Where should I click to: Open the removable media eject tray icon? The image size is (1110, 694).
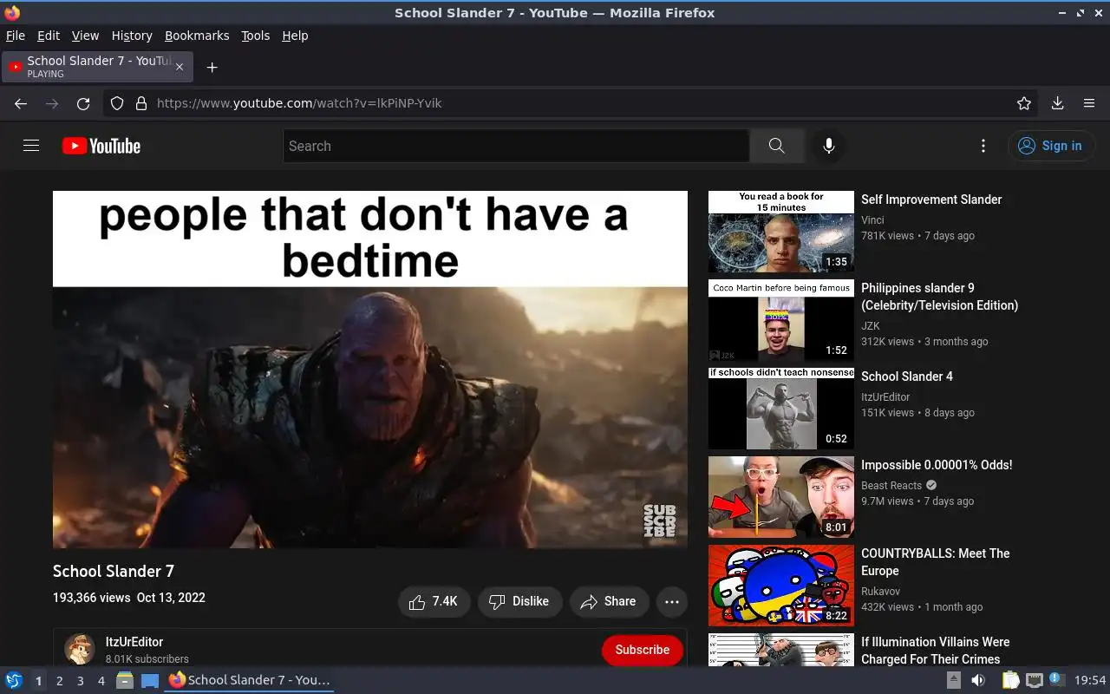click(x=954, y=680)
